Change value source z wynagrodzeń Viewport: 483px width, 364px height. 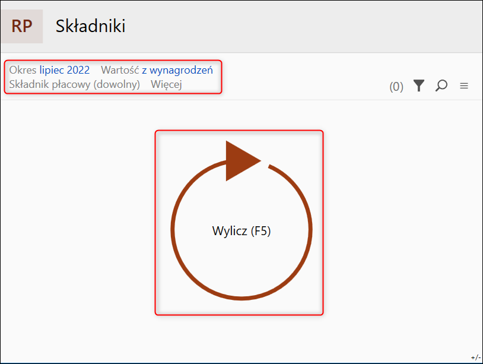click(x=177, y=70)
